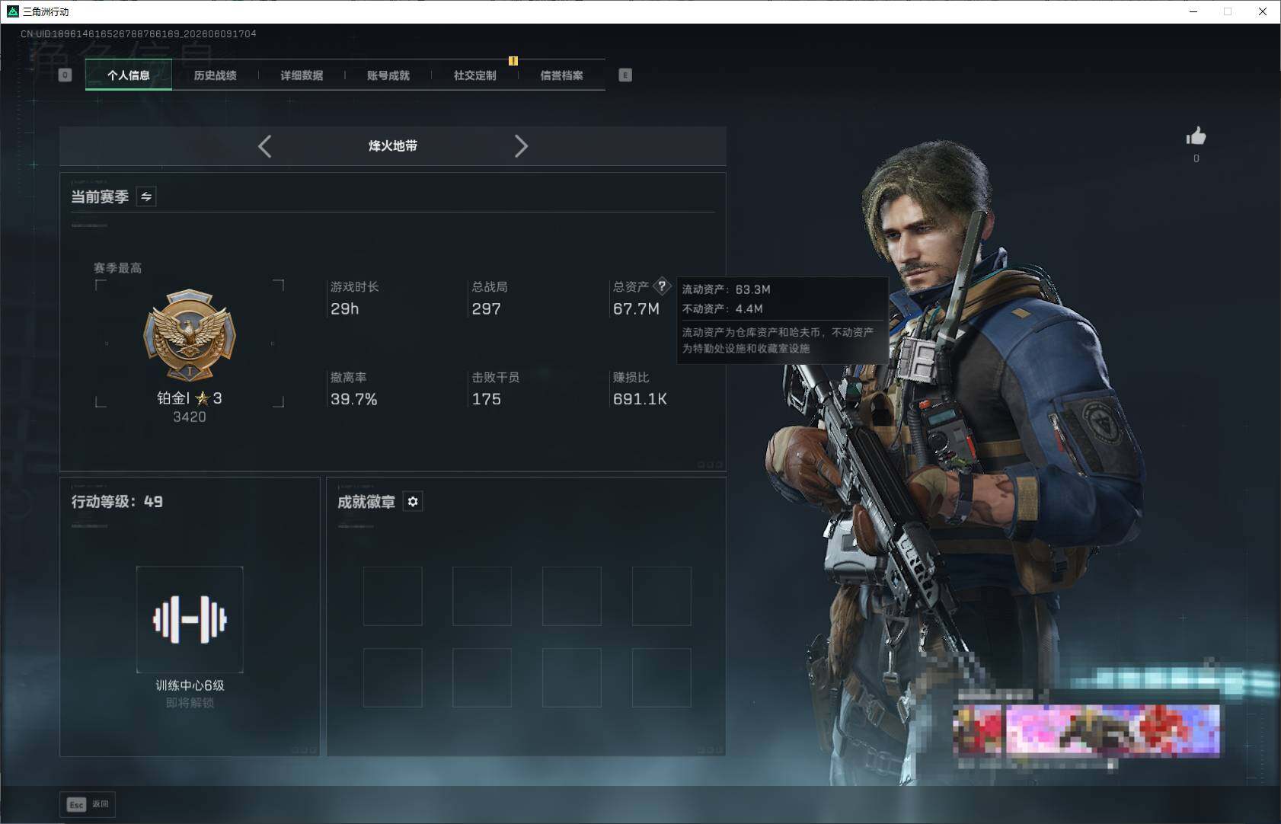Click the pixelated player name card banner

point(1087,730)
